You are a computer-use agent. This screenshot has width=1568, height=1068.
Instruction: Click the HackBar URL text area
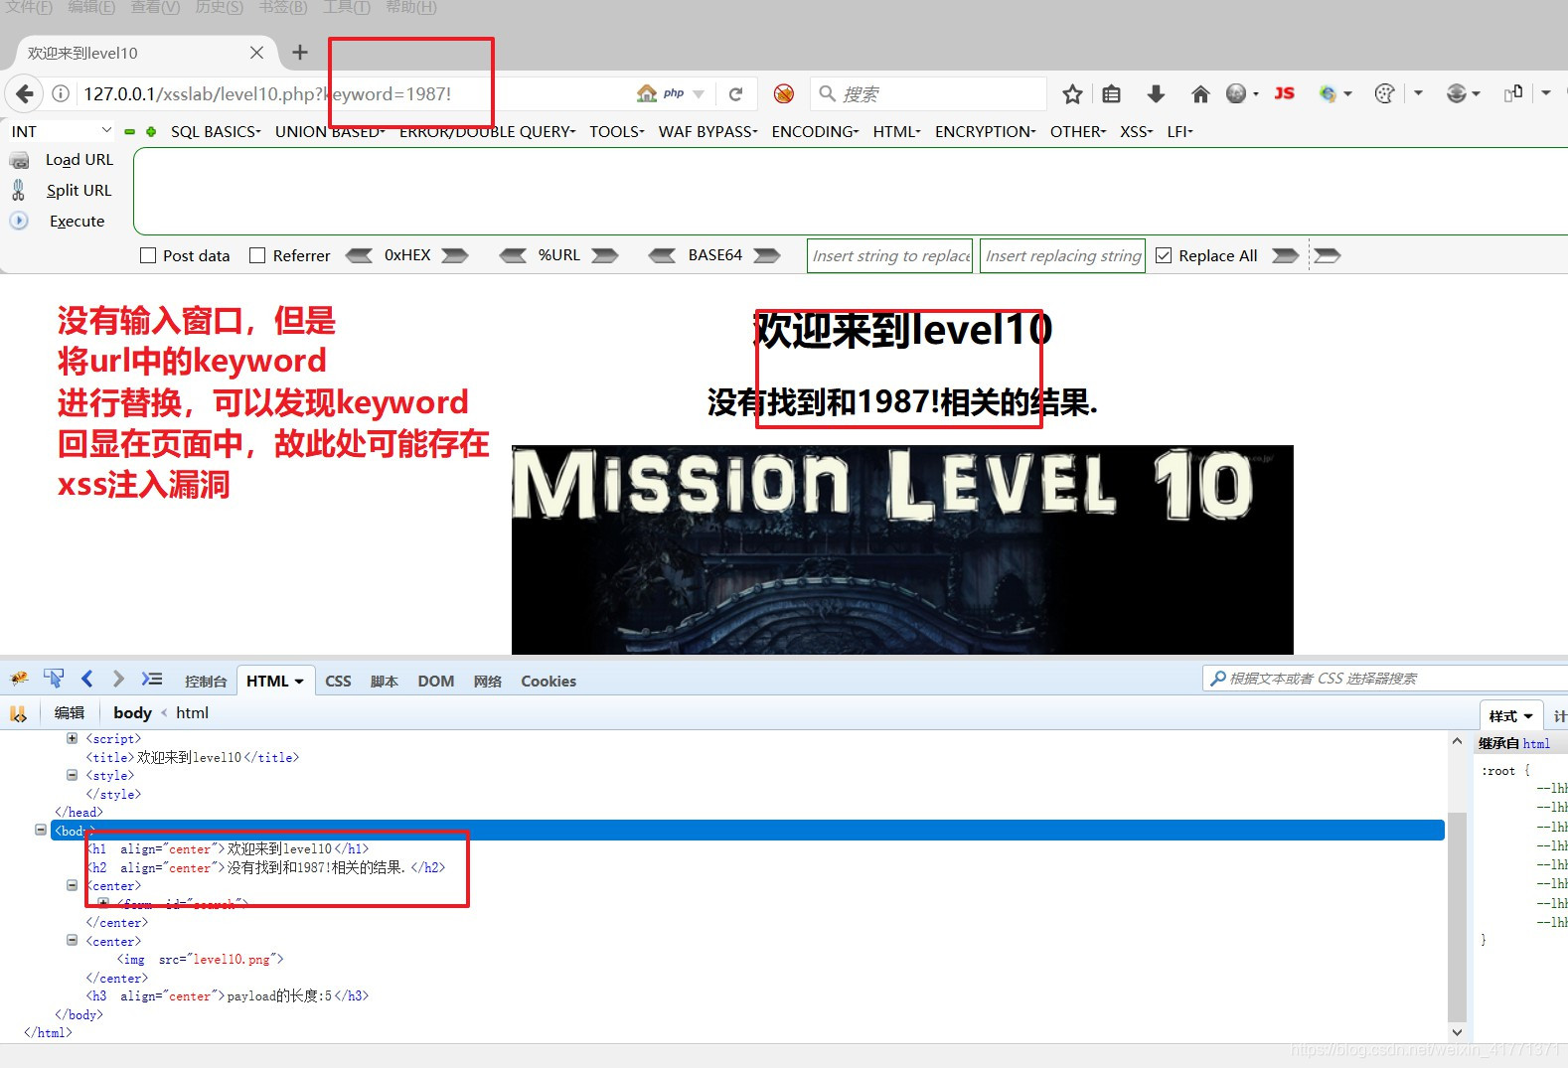click(x=851, y=191)
